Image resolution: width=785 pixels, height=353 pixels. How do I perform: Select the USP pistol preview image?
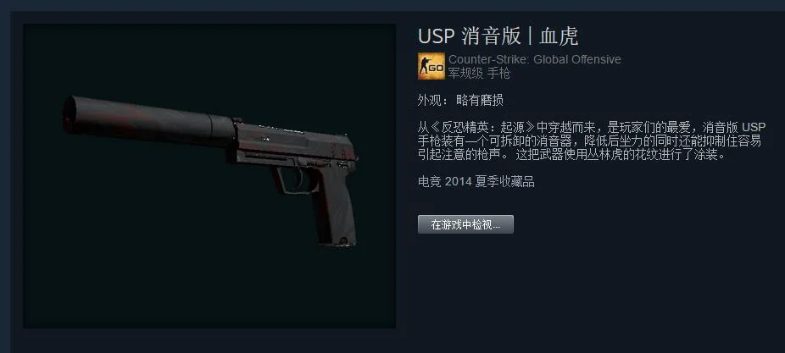[209, 176]
